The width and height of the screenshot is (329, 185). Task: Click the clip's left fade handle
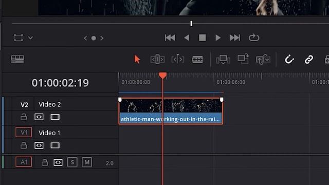click(x=120, y=100)
